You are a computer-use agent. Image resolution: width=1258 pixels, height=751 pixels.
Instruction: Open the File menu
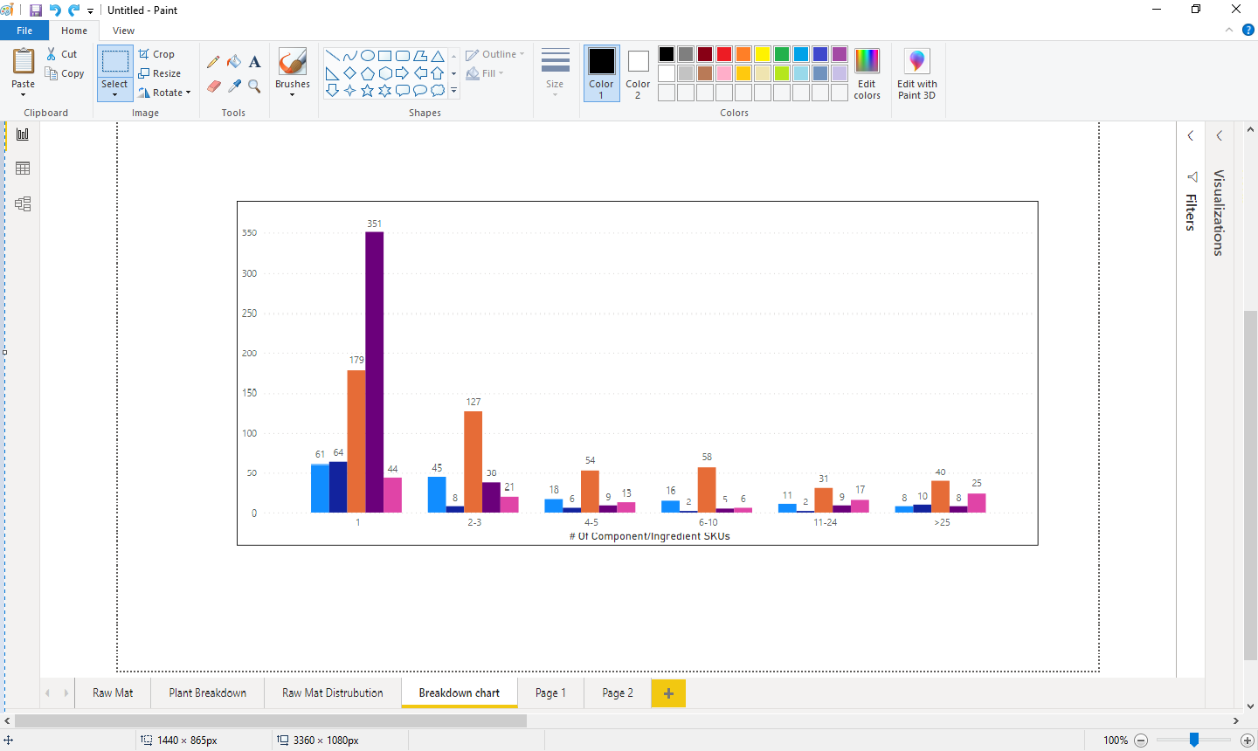(x=24, y=31)
